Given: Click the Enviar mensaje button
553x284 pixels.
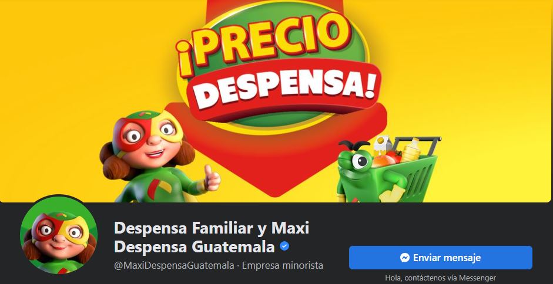Looking at the screenshot, I should 441,258.
